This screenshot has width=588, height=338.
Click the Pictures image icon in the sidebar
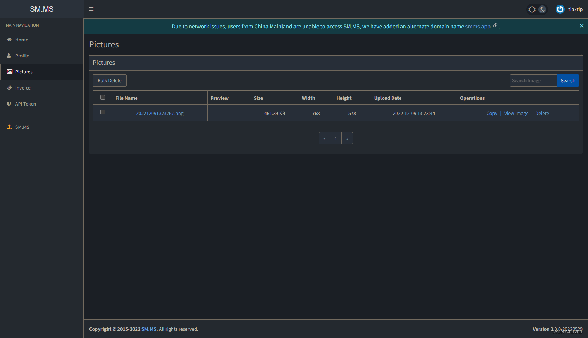click(x=9, y=72)
